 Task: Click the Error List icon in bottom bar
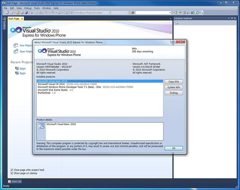[x=9, y=182]
